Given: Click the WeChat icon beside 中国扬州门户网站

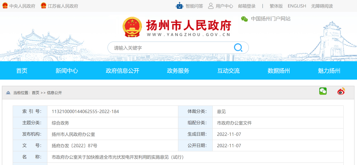Looking at the screenshot, I should 245,19.
